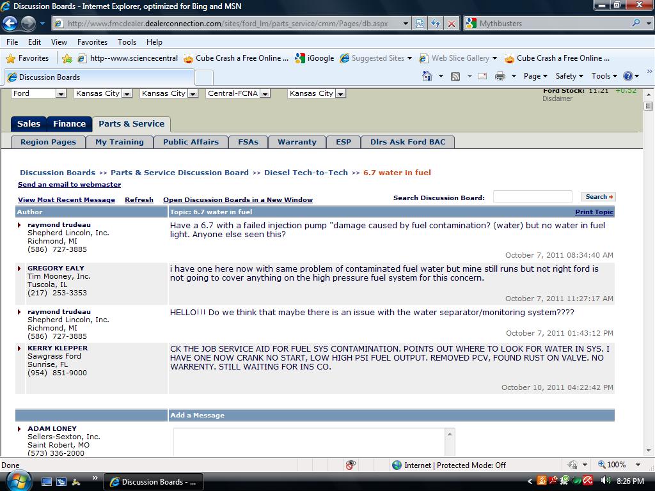
Task: Click the Refresh icon next to address bar
Action: (436, 24)
